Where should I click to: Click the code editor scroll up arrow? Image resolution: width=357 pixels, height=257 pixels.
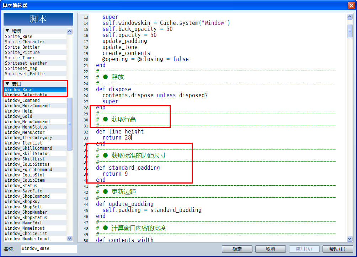[350, 16]
